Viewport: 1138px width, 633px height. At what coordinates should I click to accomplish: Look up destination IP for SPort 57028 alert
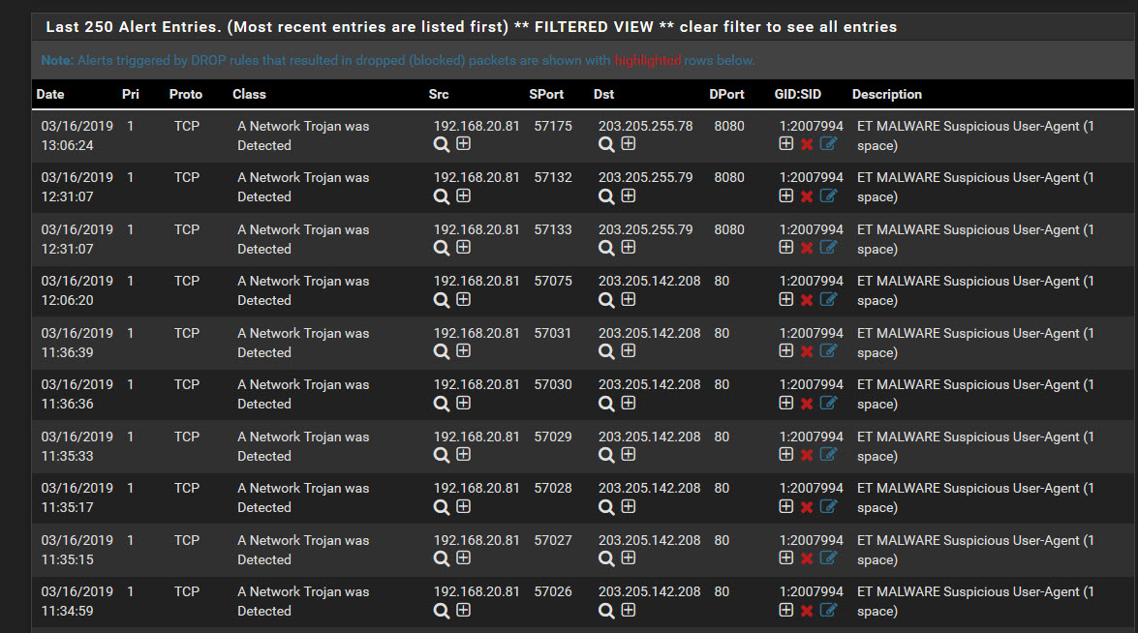(606, 506)
